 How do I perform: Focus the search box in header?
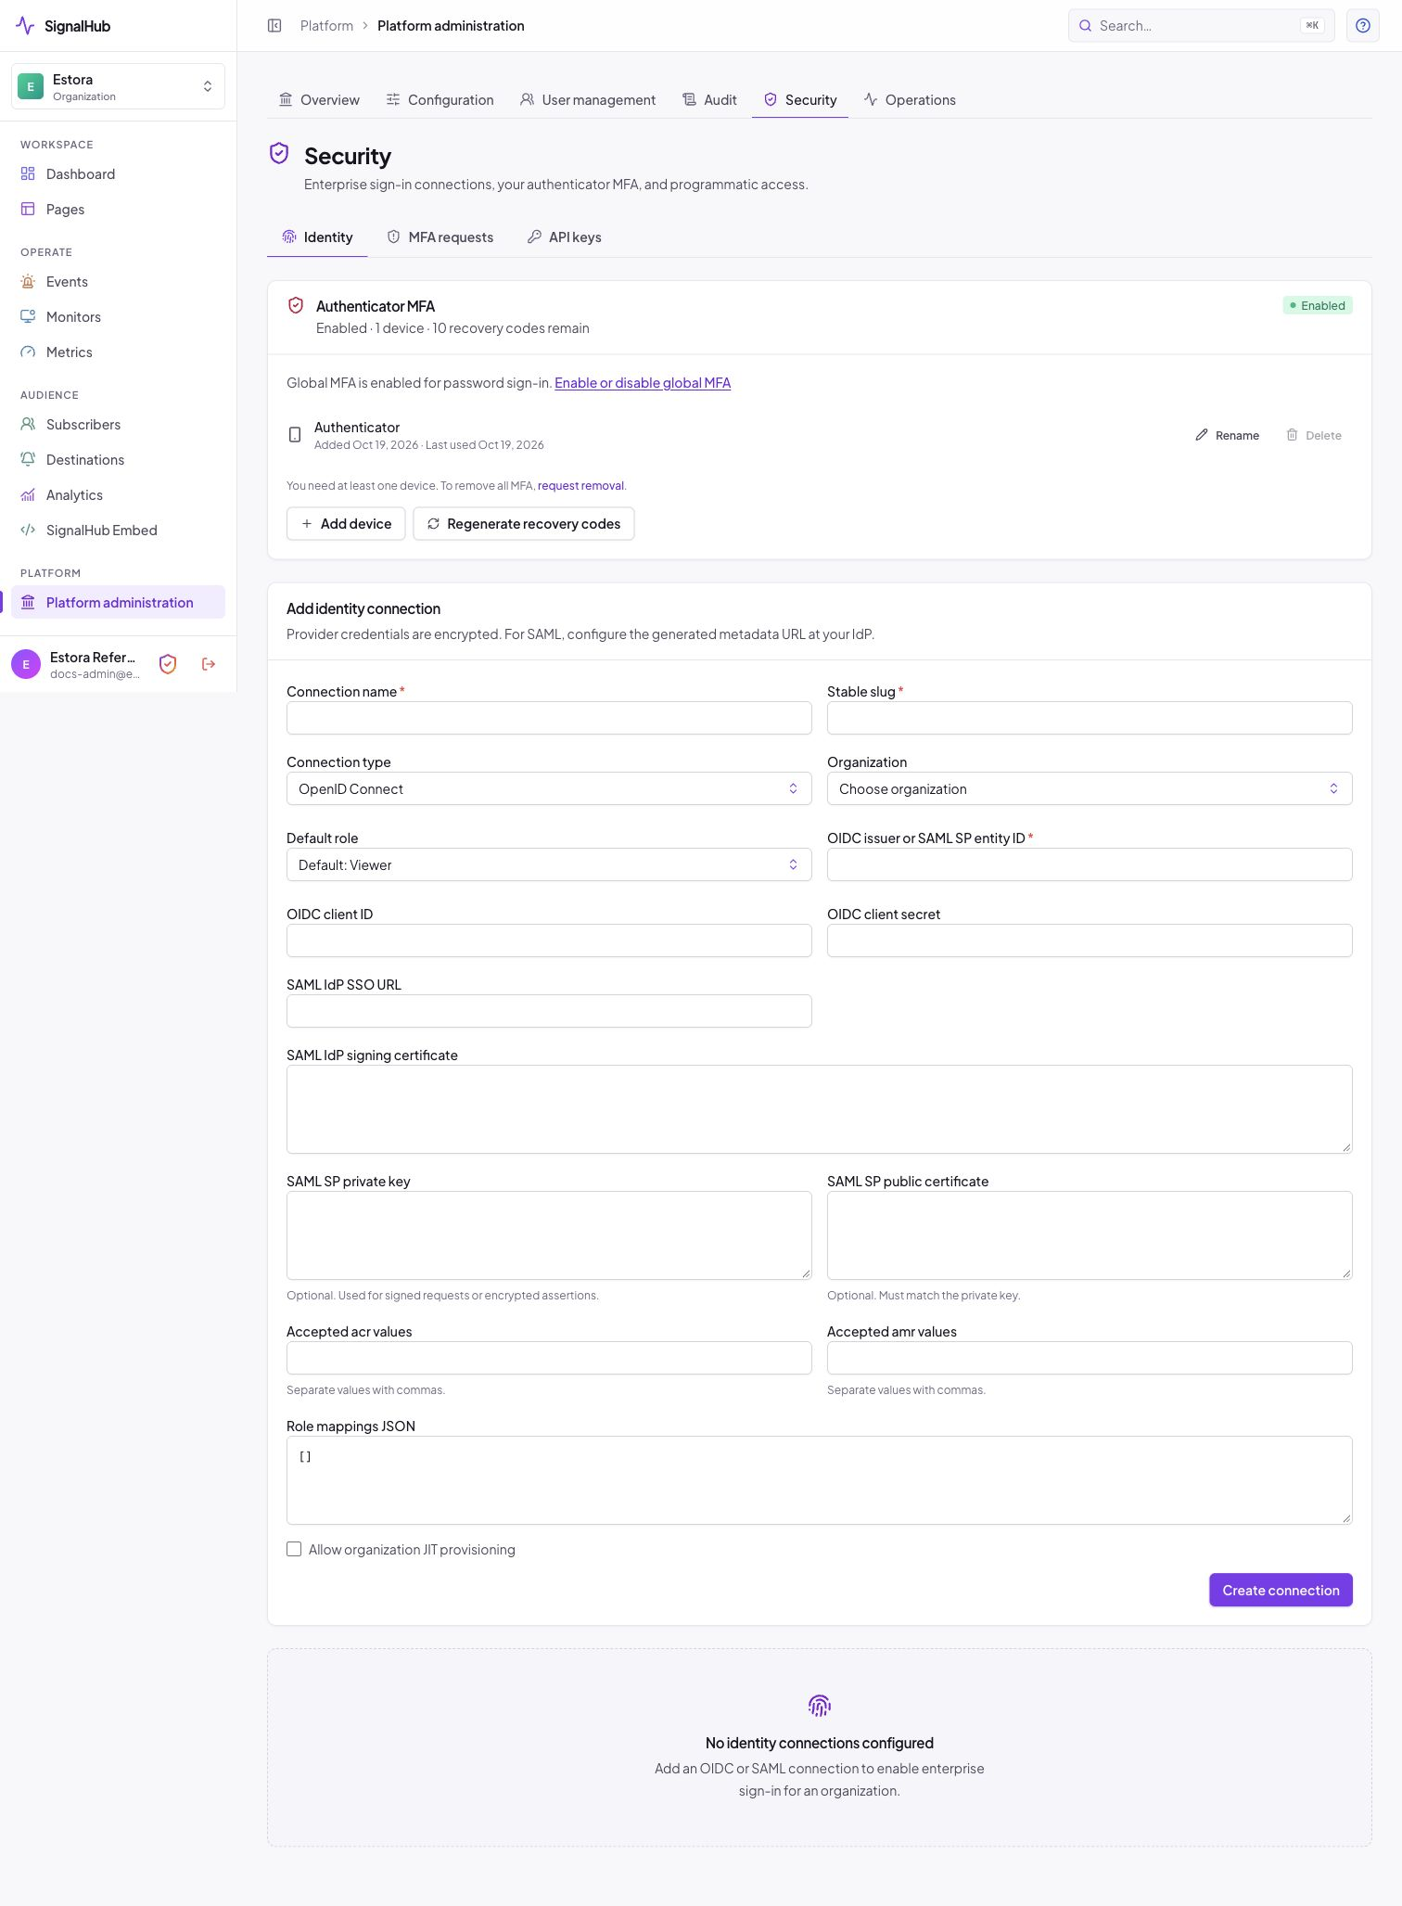click(x=1201, y=26)
